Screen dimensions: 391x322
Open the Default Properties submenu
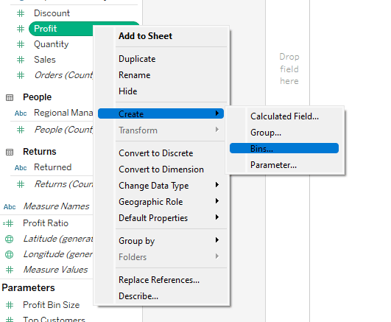coord(161,218)
